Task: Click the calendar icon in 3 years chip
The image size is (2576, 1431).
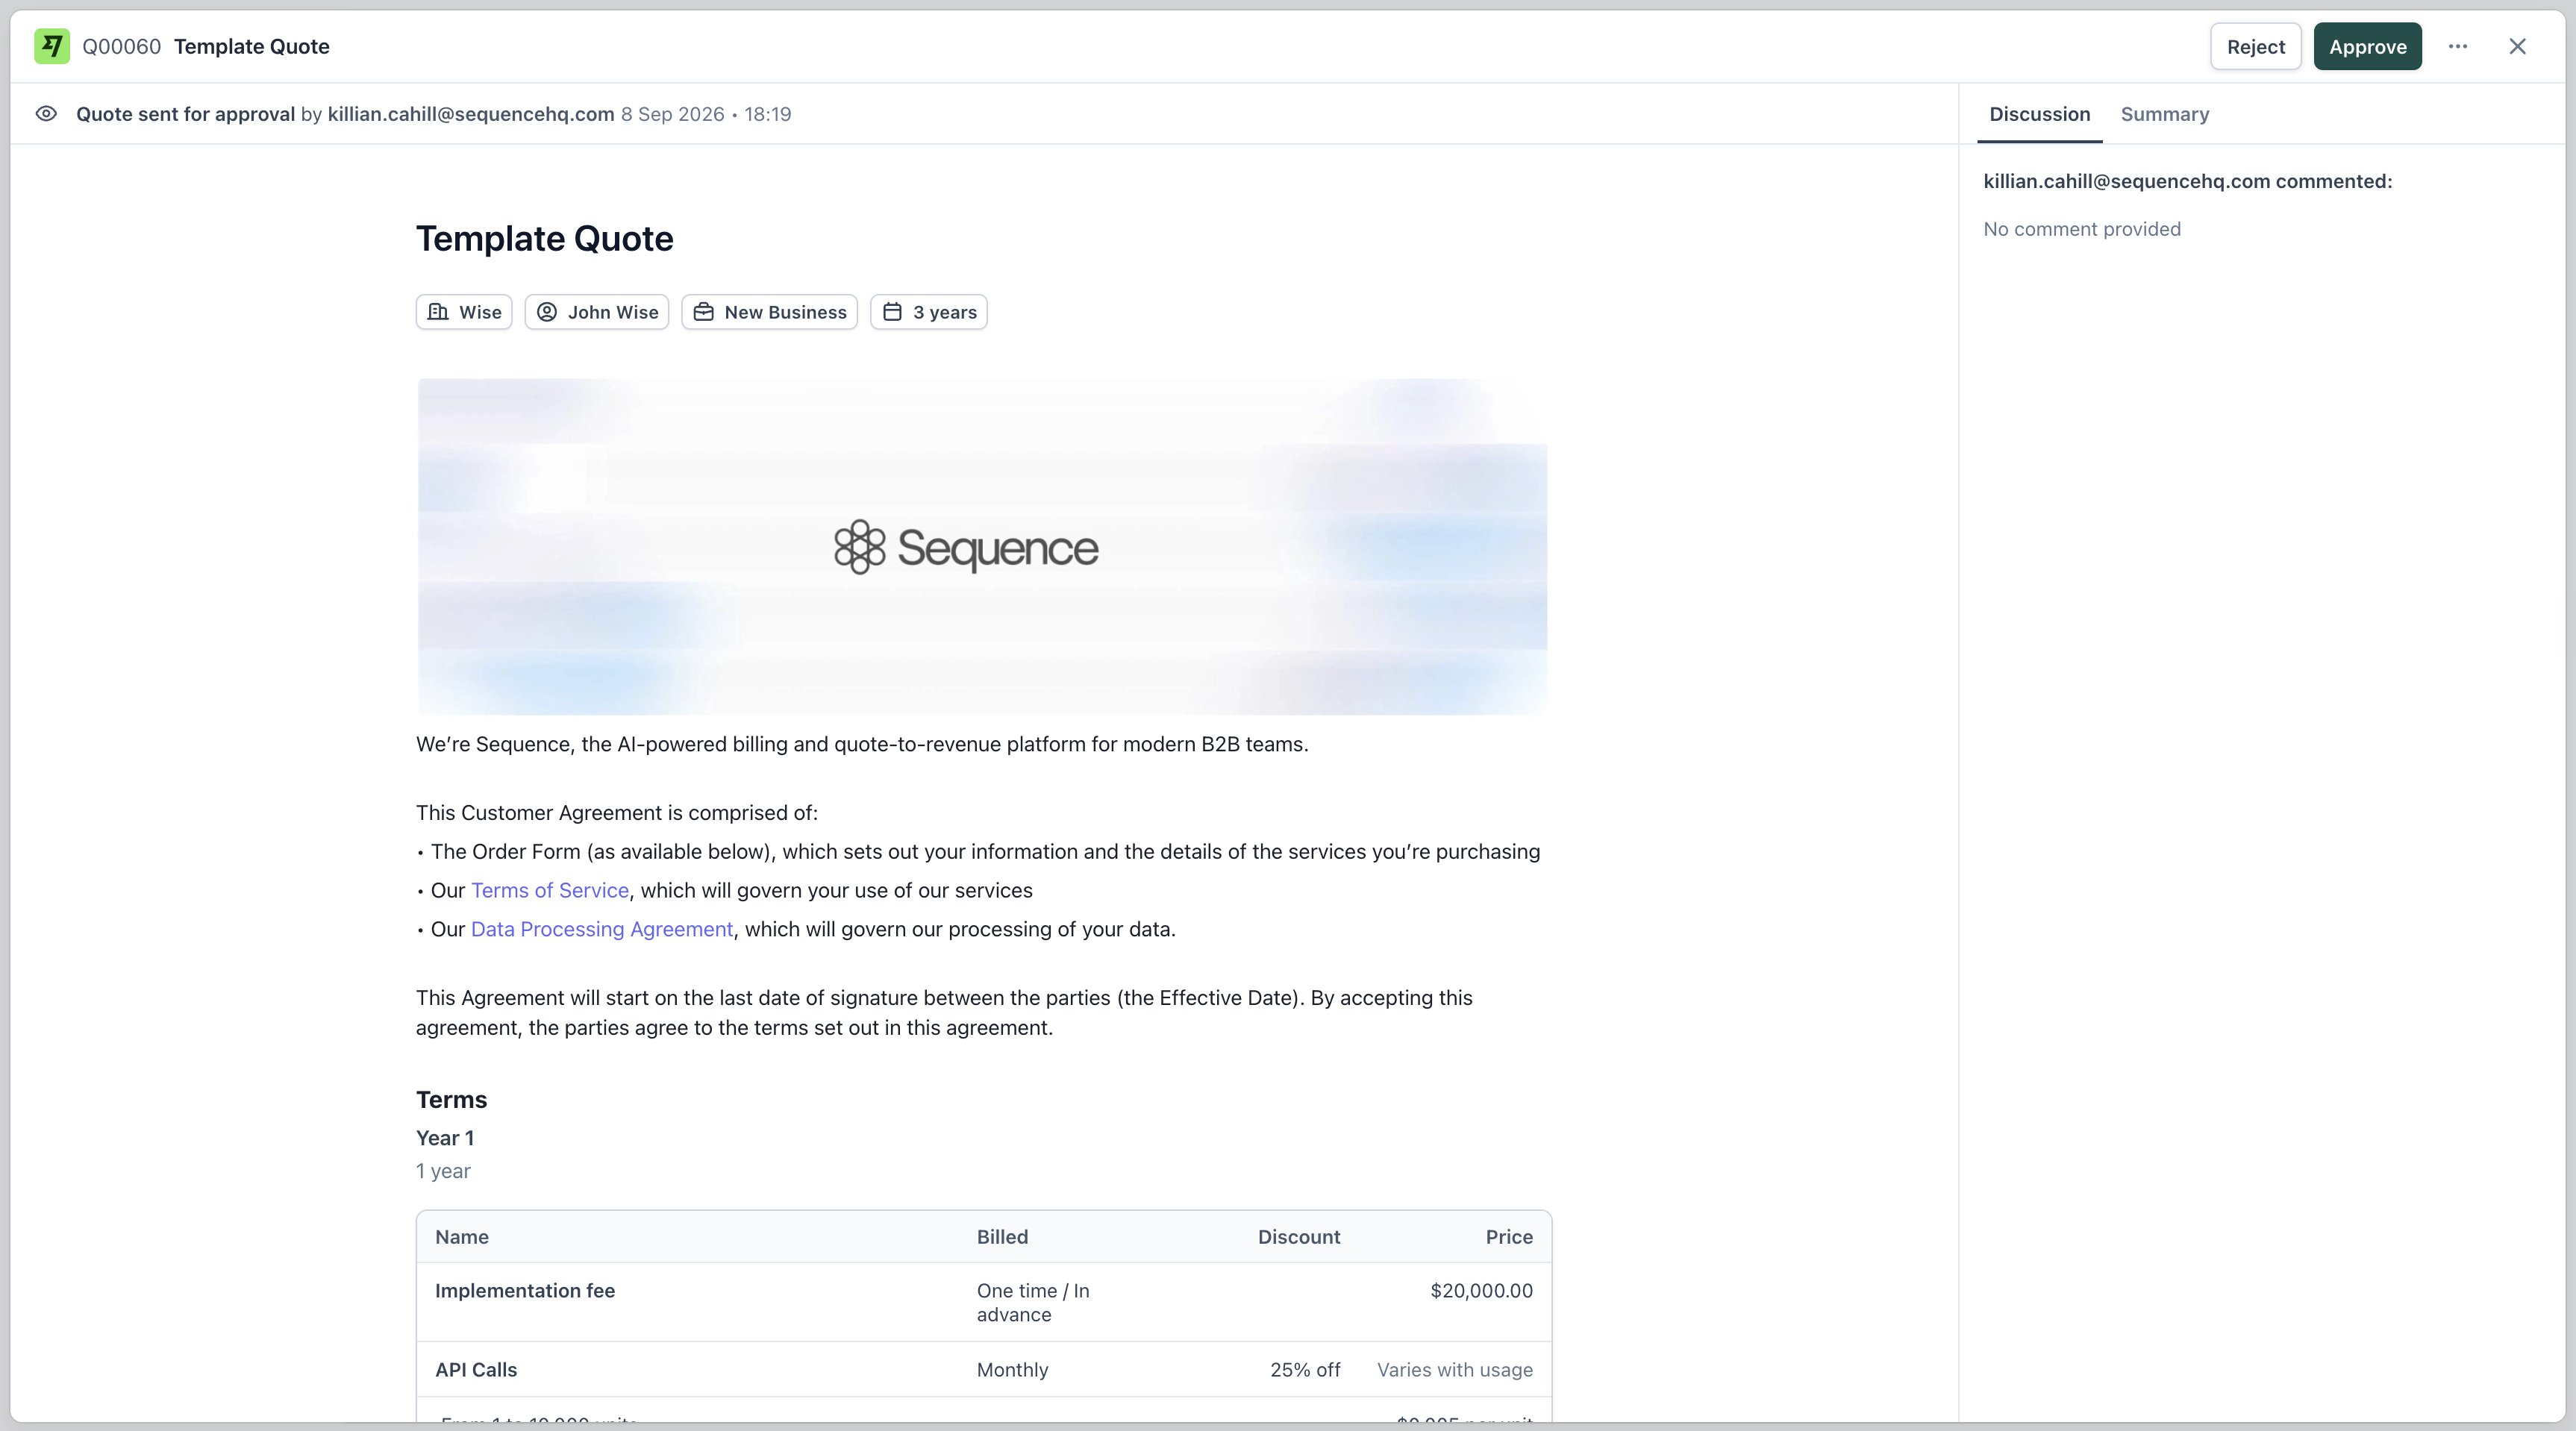Action: pyautogui.click(x=892, y=312)
